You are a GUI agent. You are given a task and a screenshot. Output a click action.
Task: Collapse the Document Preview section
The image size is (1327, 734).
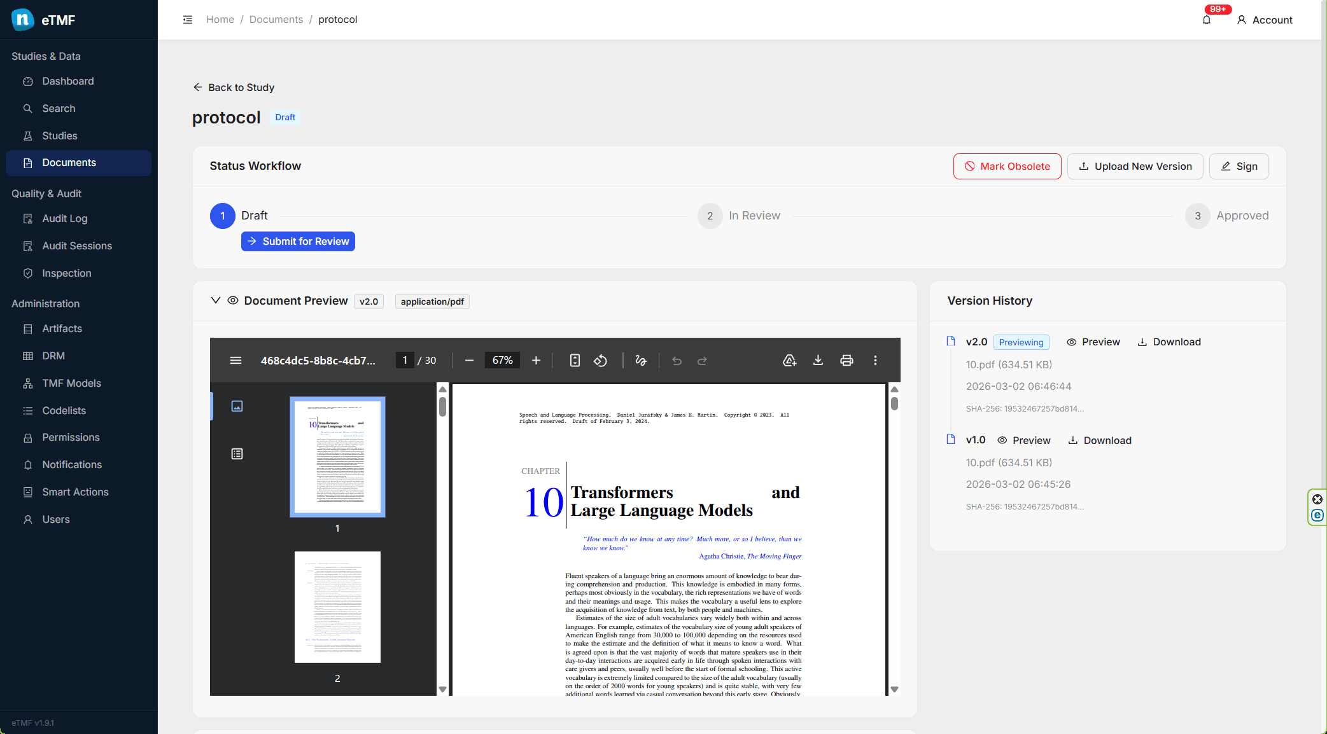(216, 301)
